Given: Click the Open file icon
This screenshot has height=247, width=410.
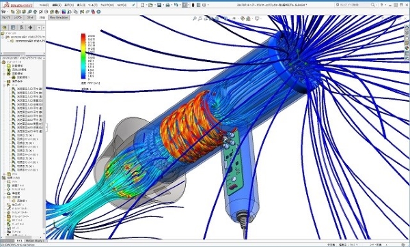Looking at the screenshot, I should tap(150, 5).
